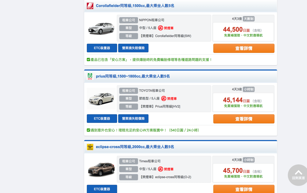View details for the 44,500 yen Corolla

pyautogui.click(x=244, y=48)
